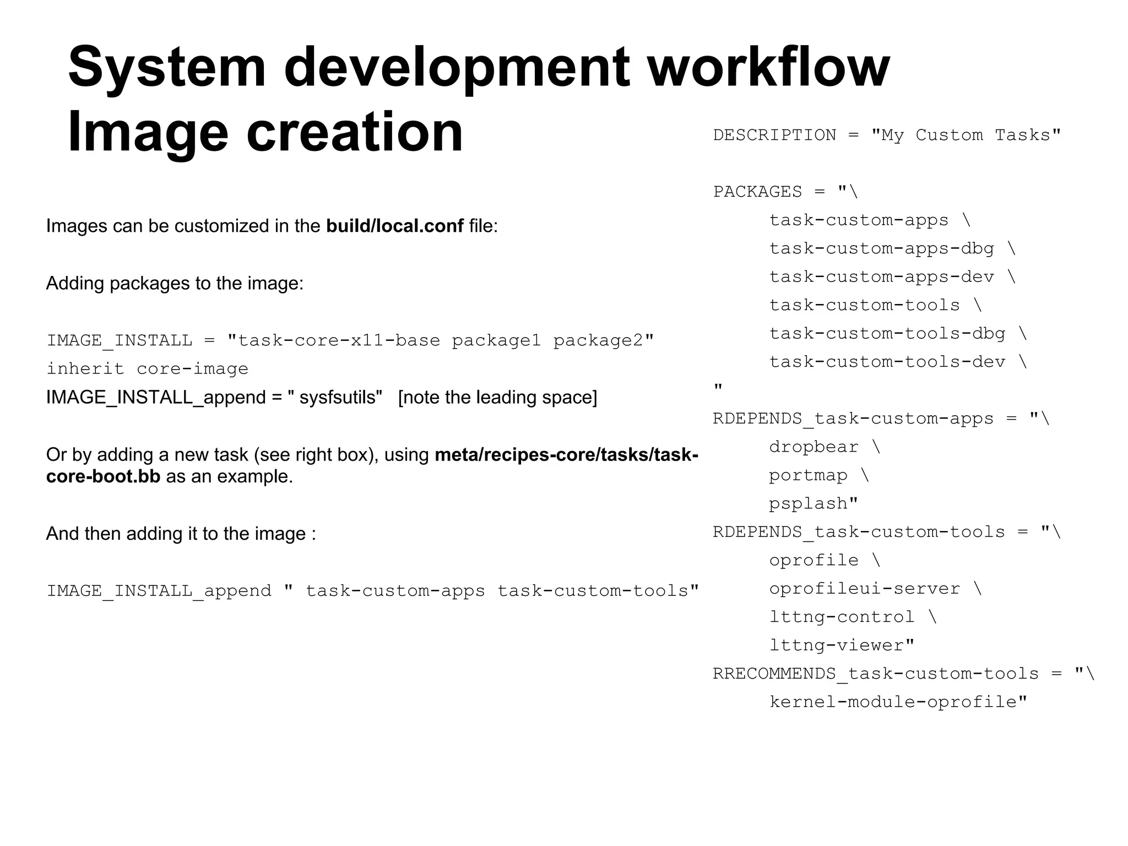Click 'Adding packages to the image:' line
This screenshot has height=846, width=1128.
[175, 283]
